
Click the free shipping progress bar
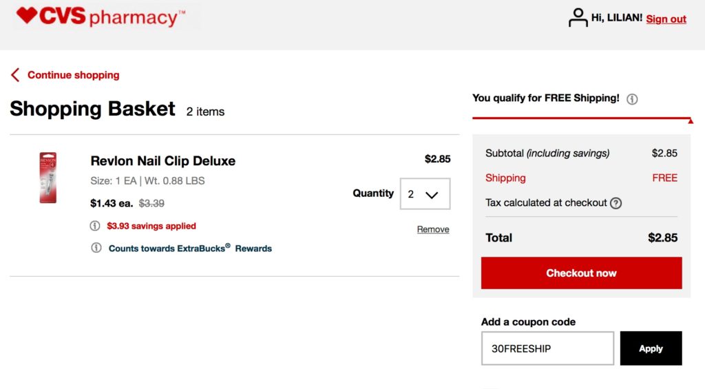click(x=582, y=118)
